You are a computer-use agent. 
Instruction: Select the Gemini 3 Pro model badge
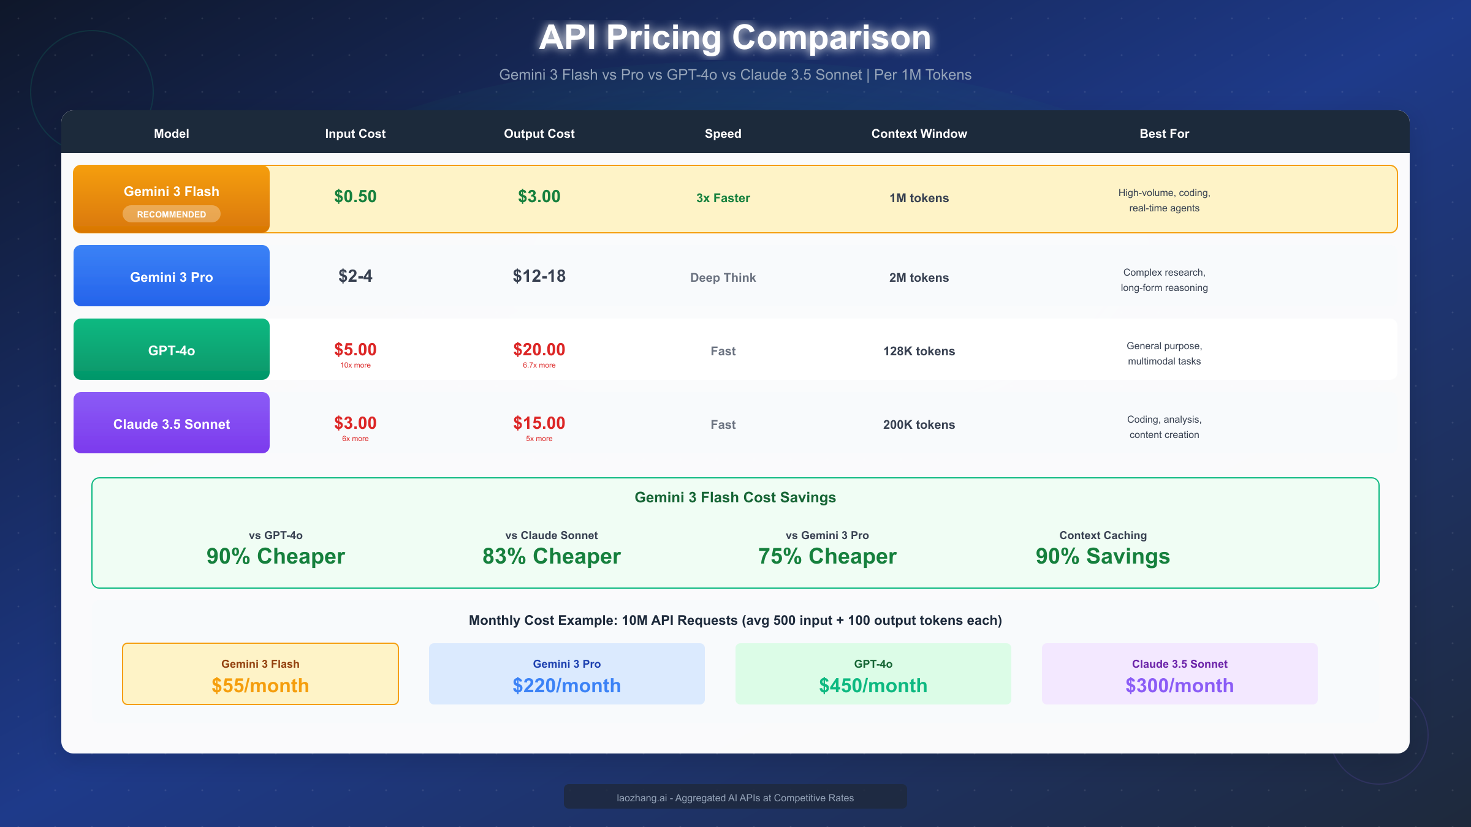(171, 276)
